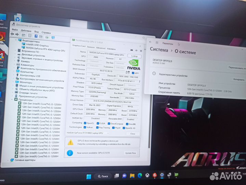Expand the Камеры node
This screenshot has height=185, width=246.
click(x=15, y=61)
